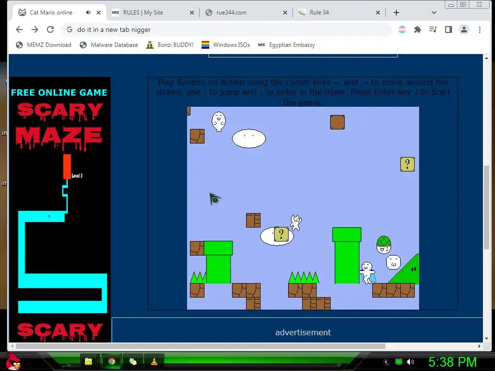The image size is (495, 371).
Task: Click the horizontal scrollbar left arrow
Action: (x=12, y=346)
